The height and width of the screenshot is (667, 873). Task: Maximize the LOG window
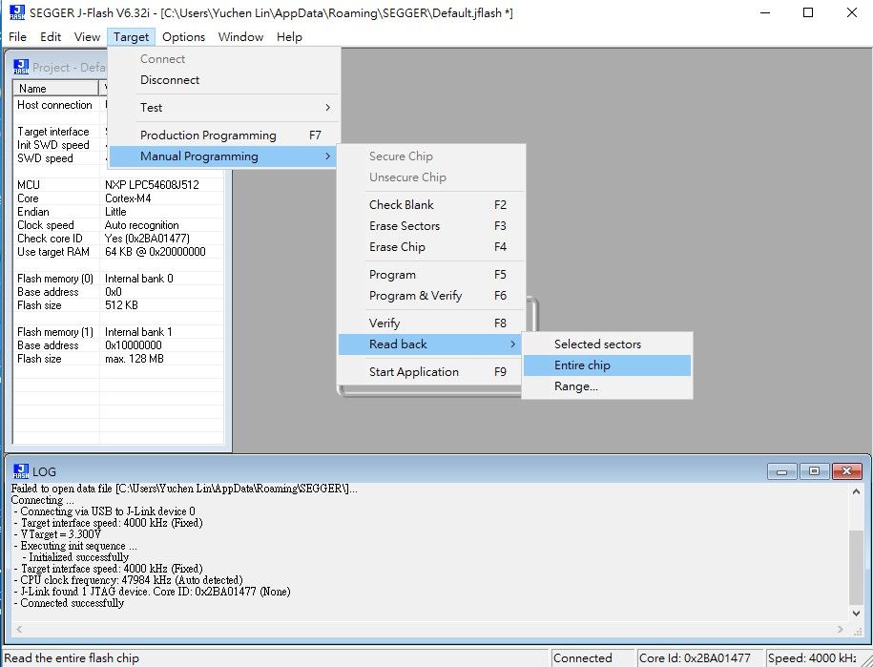pyautogui.click(x=814, y=471)
